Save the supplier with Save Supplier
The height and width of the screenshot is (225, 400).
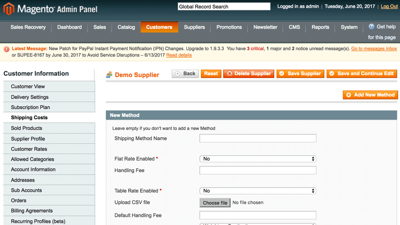click(300, 74)
